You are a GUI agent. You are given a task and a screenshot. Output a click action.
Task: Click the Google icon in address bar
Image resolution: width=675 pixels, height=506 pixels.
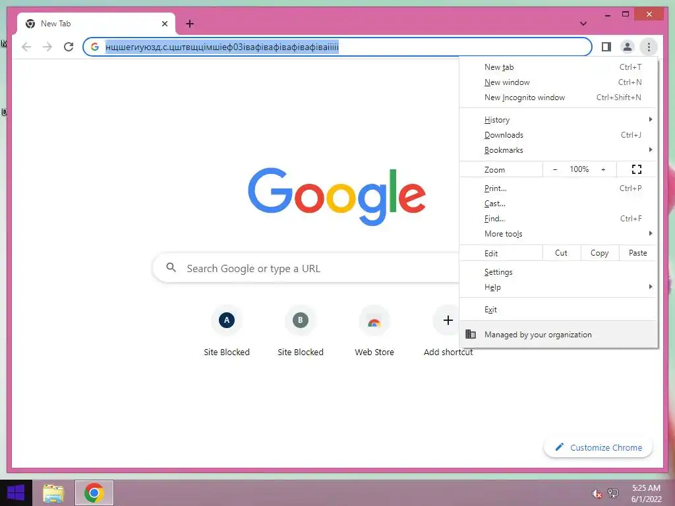coord(95,47)
